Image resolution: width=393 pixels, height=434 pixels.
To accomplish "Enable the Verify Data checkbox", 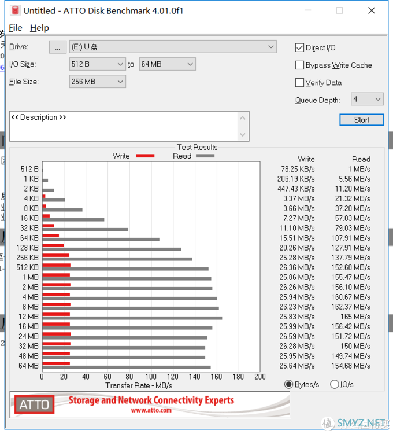I will 299,83.
